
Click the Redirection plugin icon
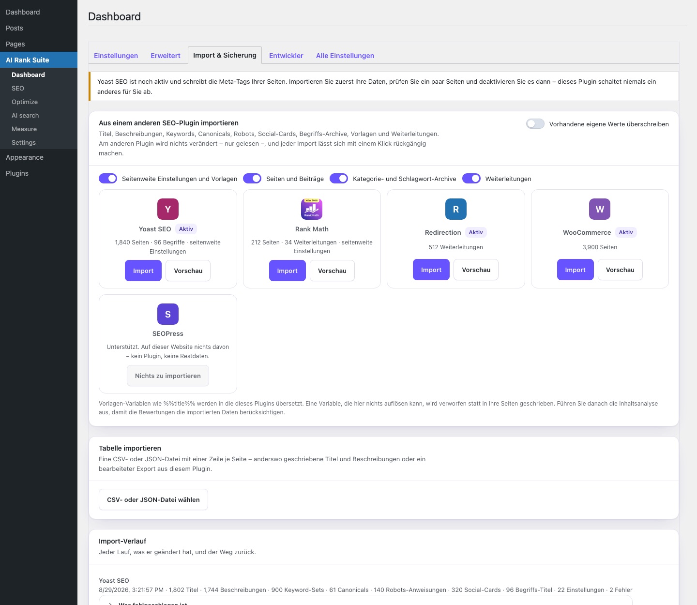coord(456,209)
